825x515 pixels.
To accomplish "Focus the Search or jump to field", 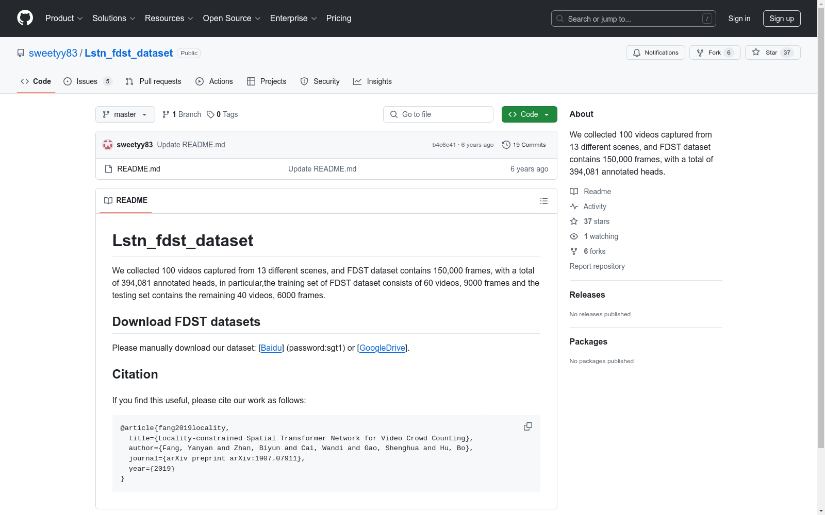I will tap(634, 19).
